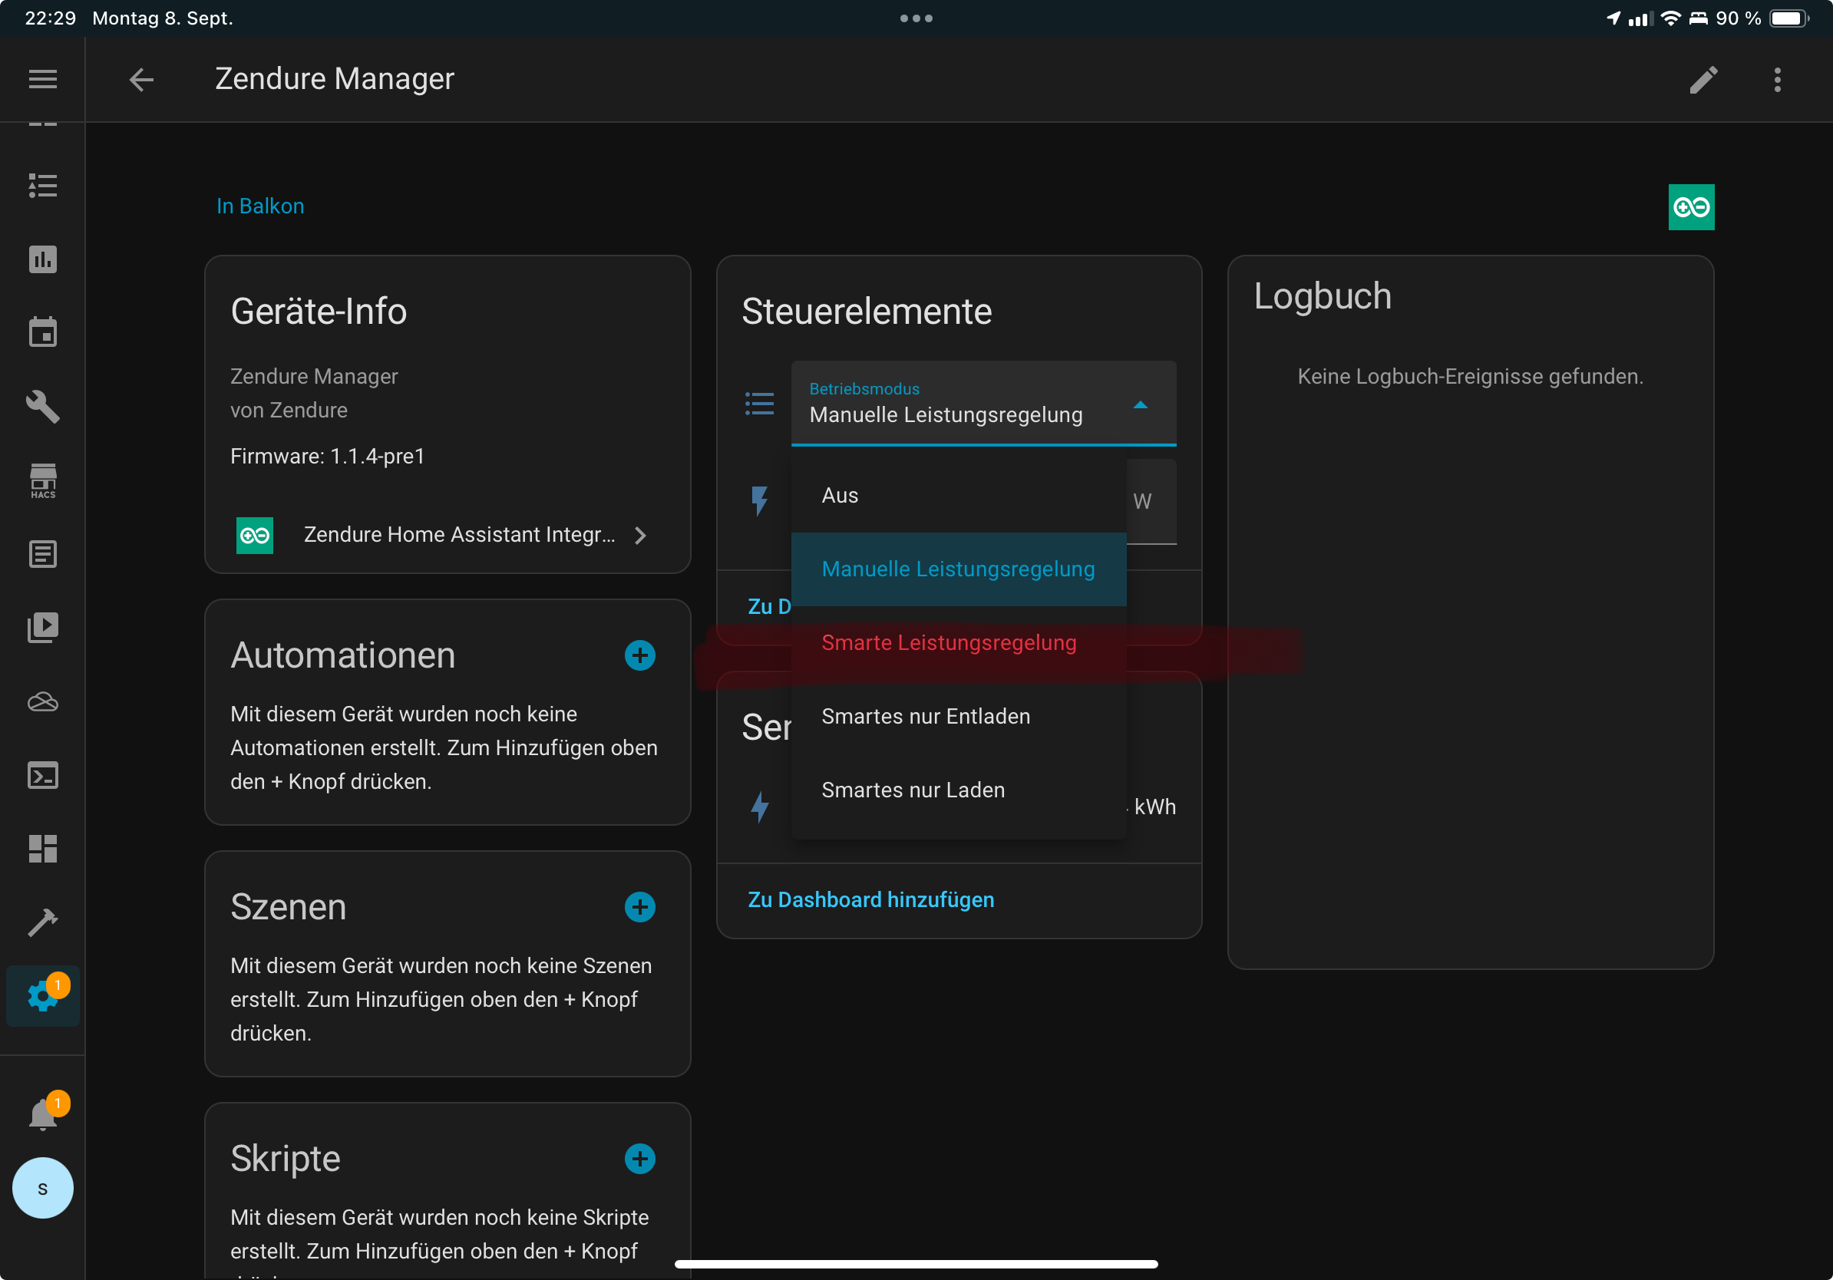
Task: Choose Smartes nur Laden mode
Action: [958, 790]
